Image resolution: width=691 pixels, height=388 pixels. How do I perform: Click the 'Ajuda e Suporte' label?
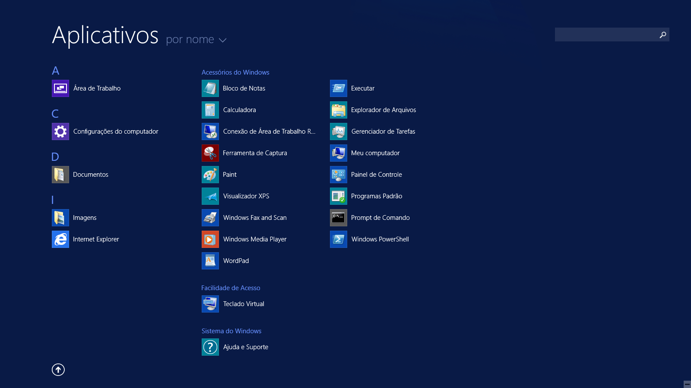[x=246, y=347]
